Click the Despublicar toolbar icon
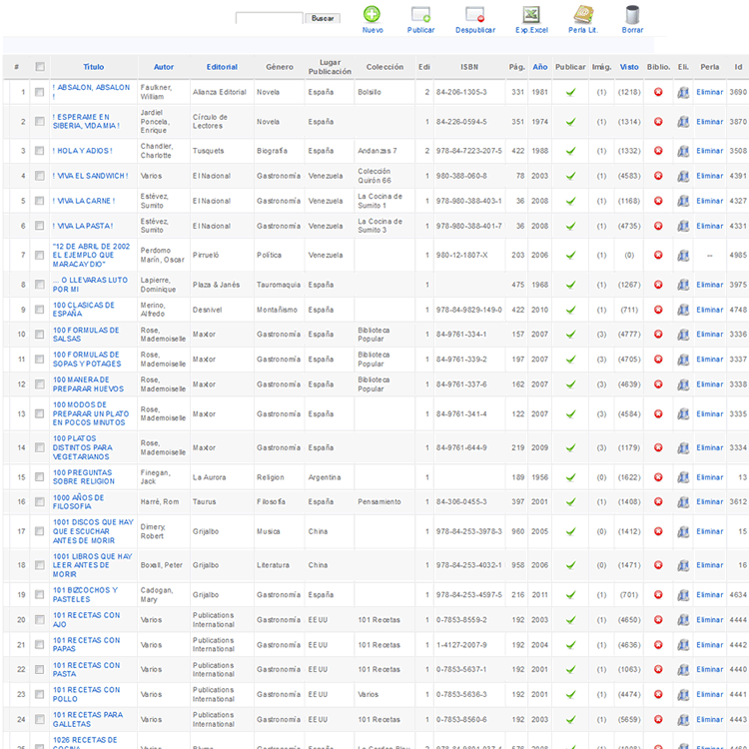Screen dimensions: 749x749 click(474, 15)
